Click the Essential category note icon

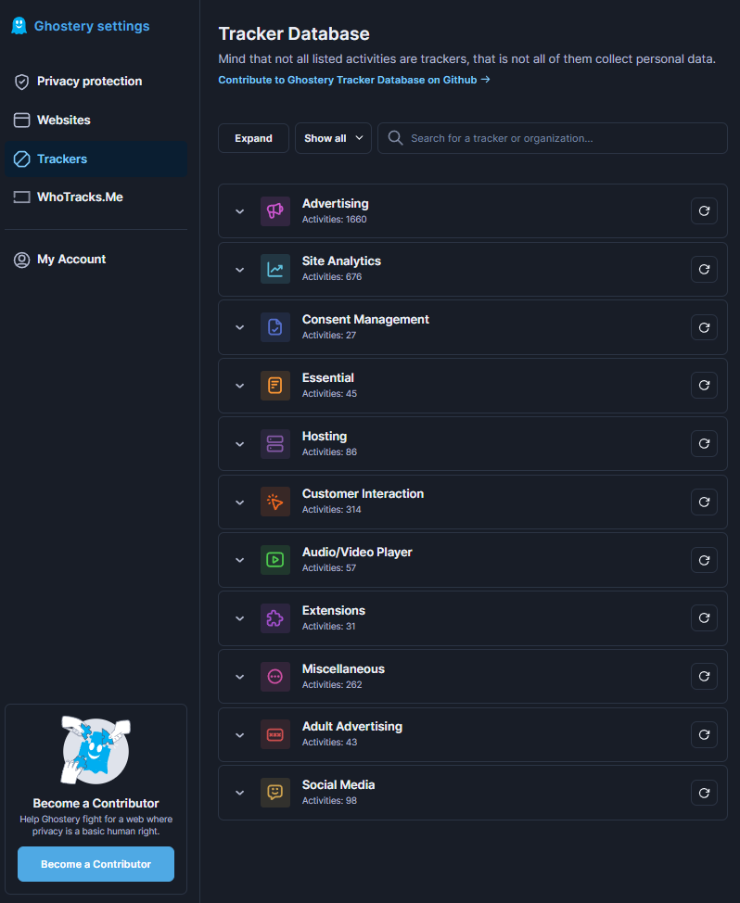pos(275,386)
